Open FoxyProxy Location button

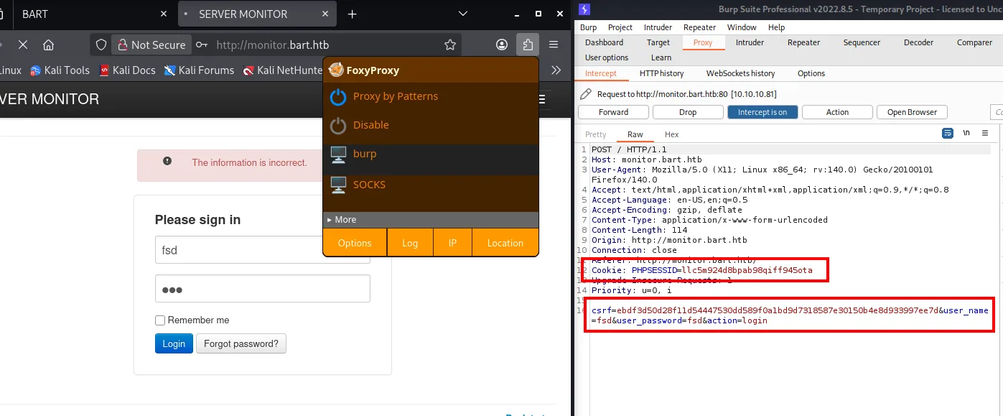[x=505, y=243]
